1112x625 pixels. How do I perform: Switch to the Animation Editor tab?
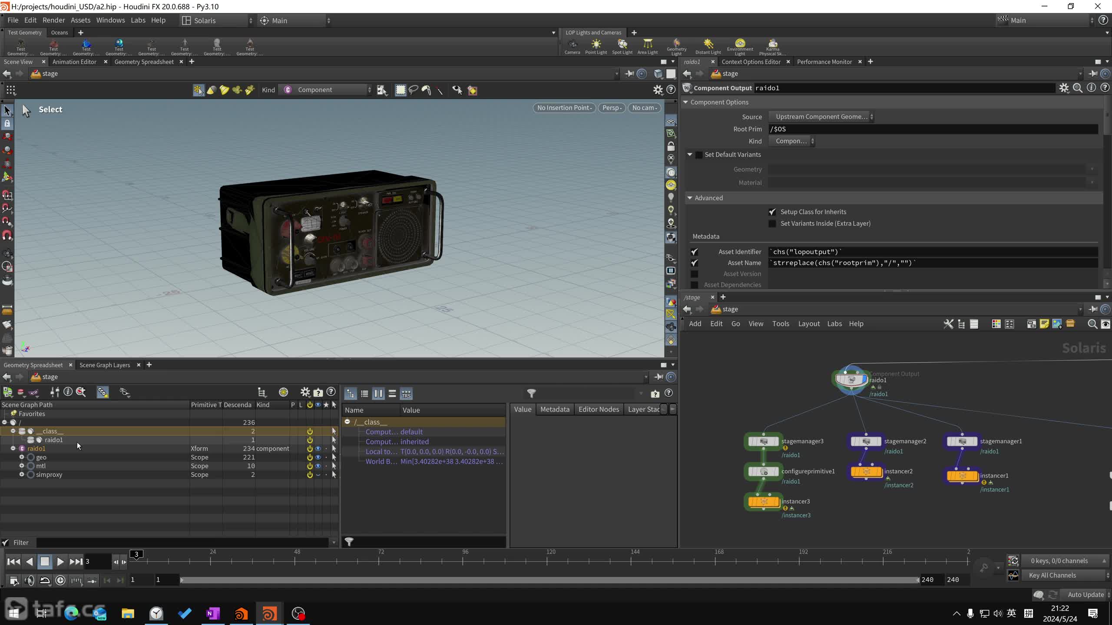pyautogui.click(x=74, y=62)
